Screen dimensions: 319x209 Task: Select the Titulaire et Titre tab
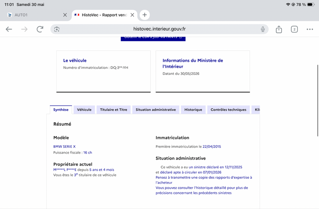(114, 110)
